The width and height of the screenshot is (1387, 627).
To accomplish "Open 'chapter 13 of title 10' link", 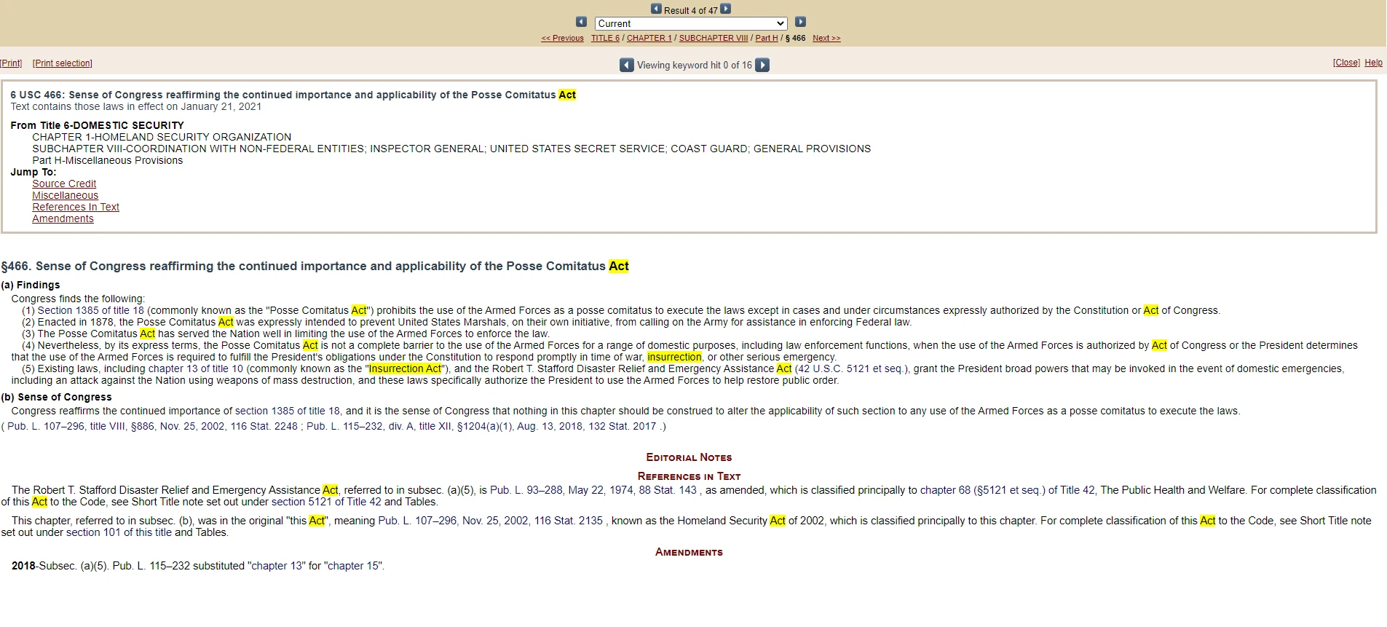I will 196,368.
